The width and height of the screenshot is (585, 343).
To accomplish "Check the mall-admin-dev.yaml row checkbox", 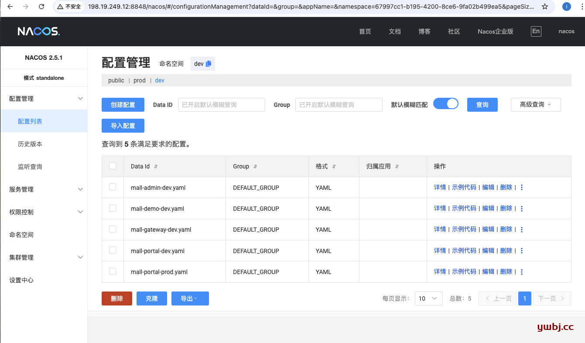I will click(113, 187).
